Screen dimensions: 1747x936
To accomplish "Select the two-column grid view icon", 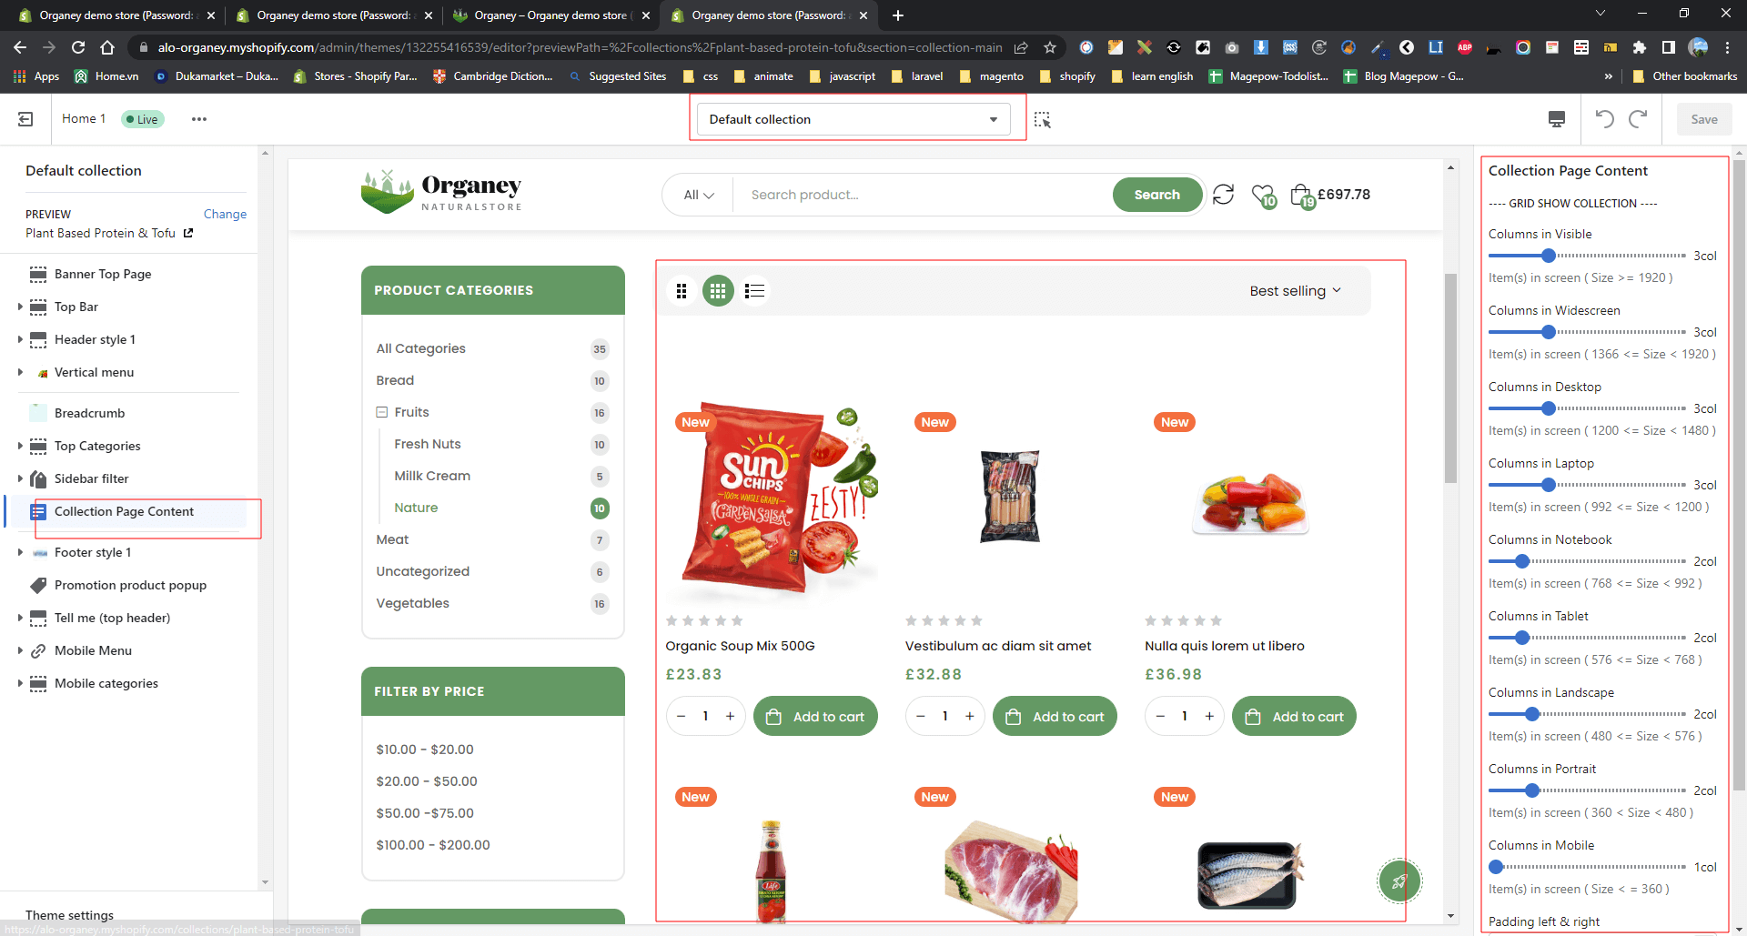I will [x=682, y=291].
